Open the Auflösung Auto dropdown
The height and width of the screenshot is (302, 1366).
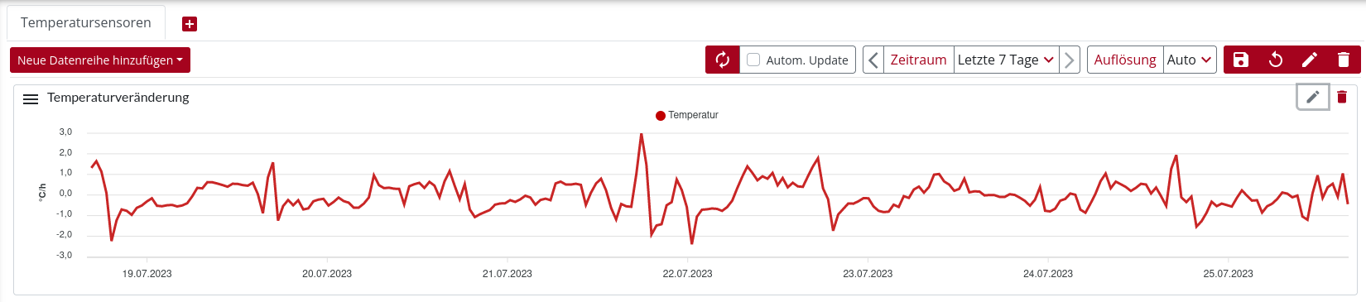[1190, 60]
